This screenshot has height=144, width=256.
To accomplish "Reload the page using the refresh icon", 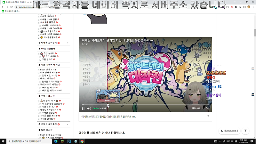I will [12, 7].
